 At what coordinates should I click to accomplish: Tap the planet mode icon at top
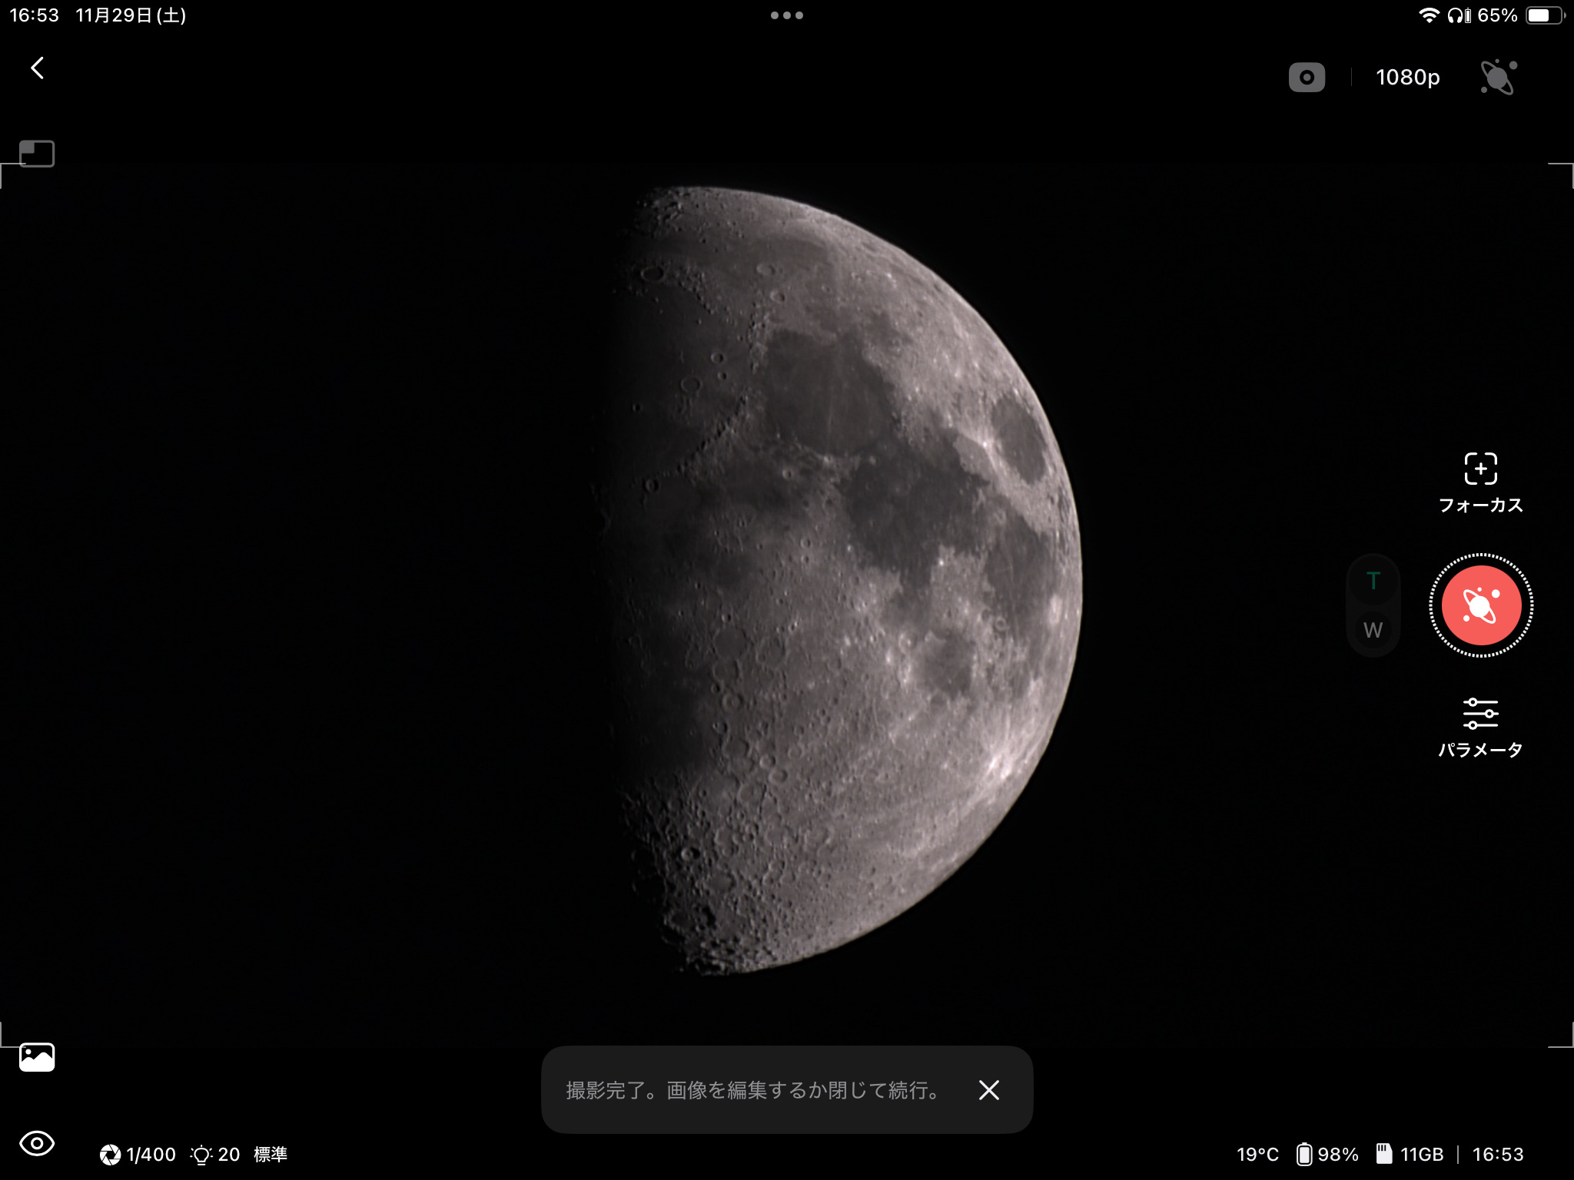point(1498,78)
